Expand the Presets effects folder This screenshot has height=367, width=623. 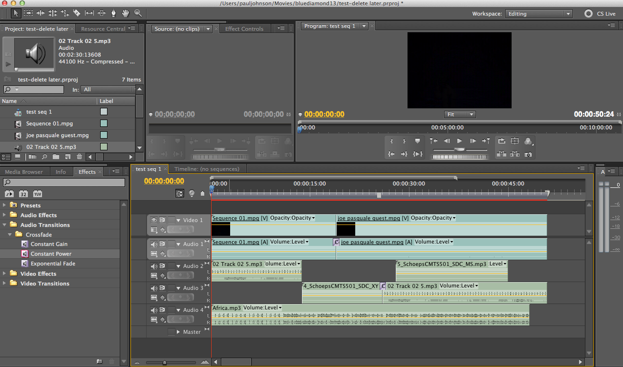tap(4, 205)
